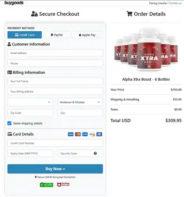
Task: Click the Discover card icon
Action: 92,134
